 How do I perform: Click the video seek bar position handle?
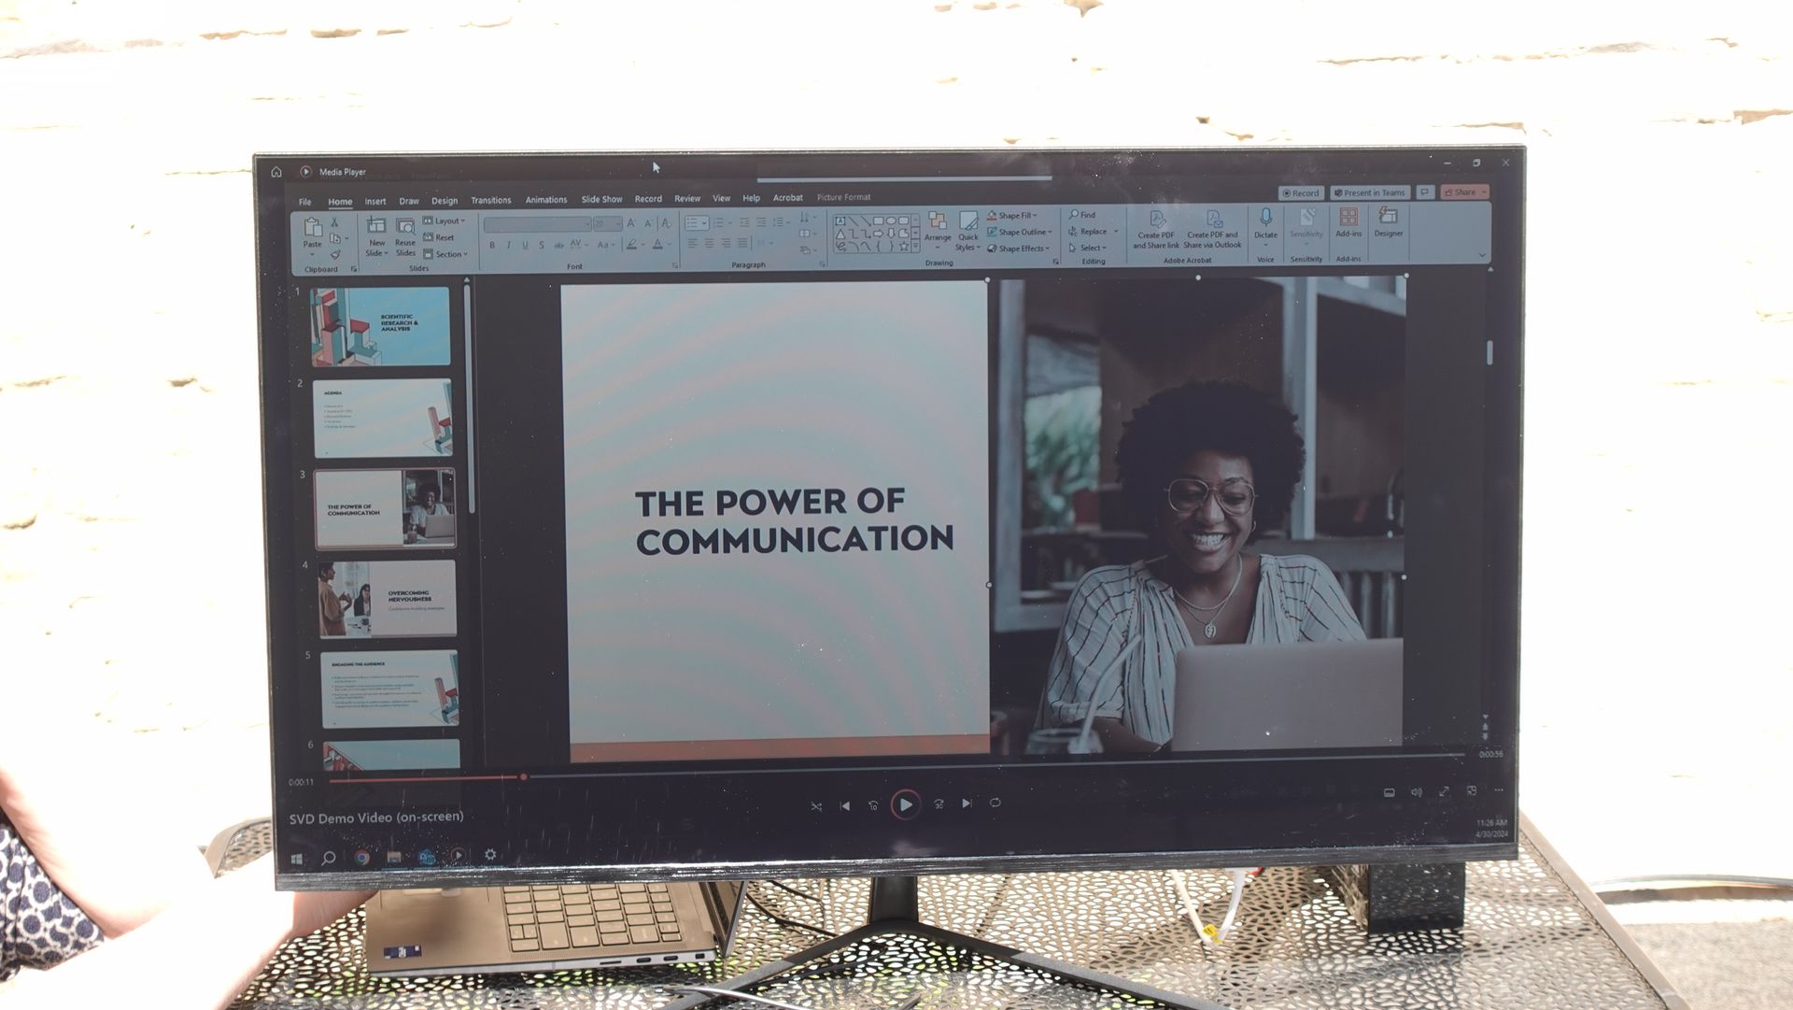(524, 776)
